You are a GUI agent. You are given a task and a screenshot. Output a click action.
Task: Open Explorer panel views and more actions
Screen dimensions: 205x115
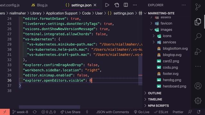tap(184, 5)
